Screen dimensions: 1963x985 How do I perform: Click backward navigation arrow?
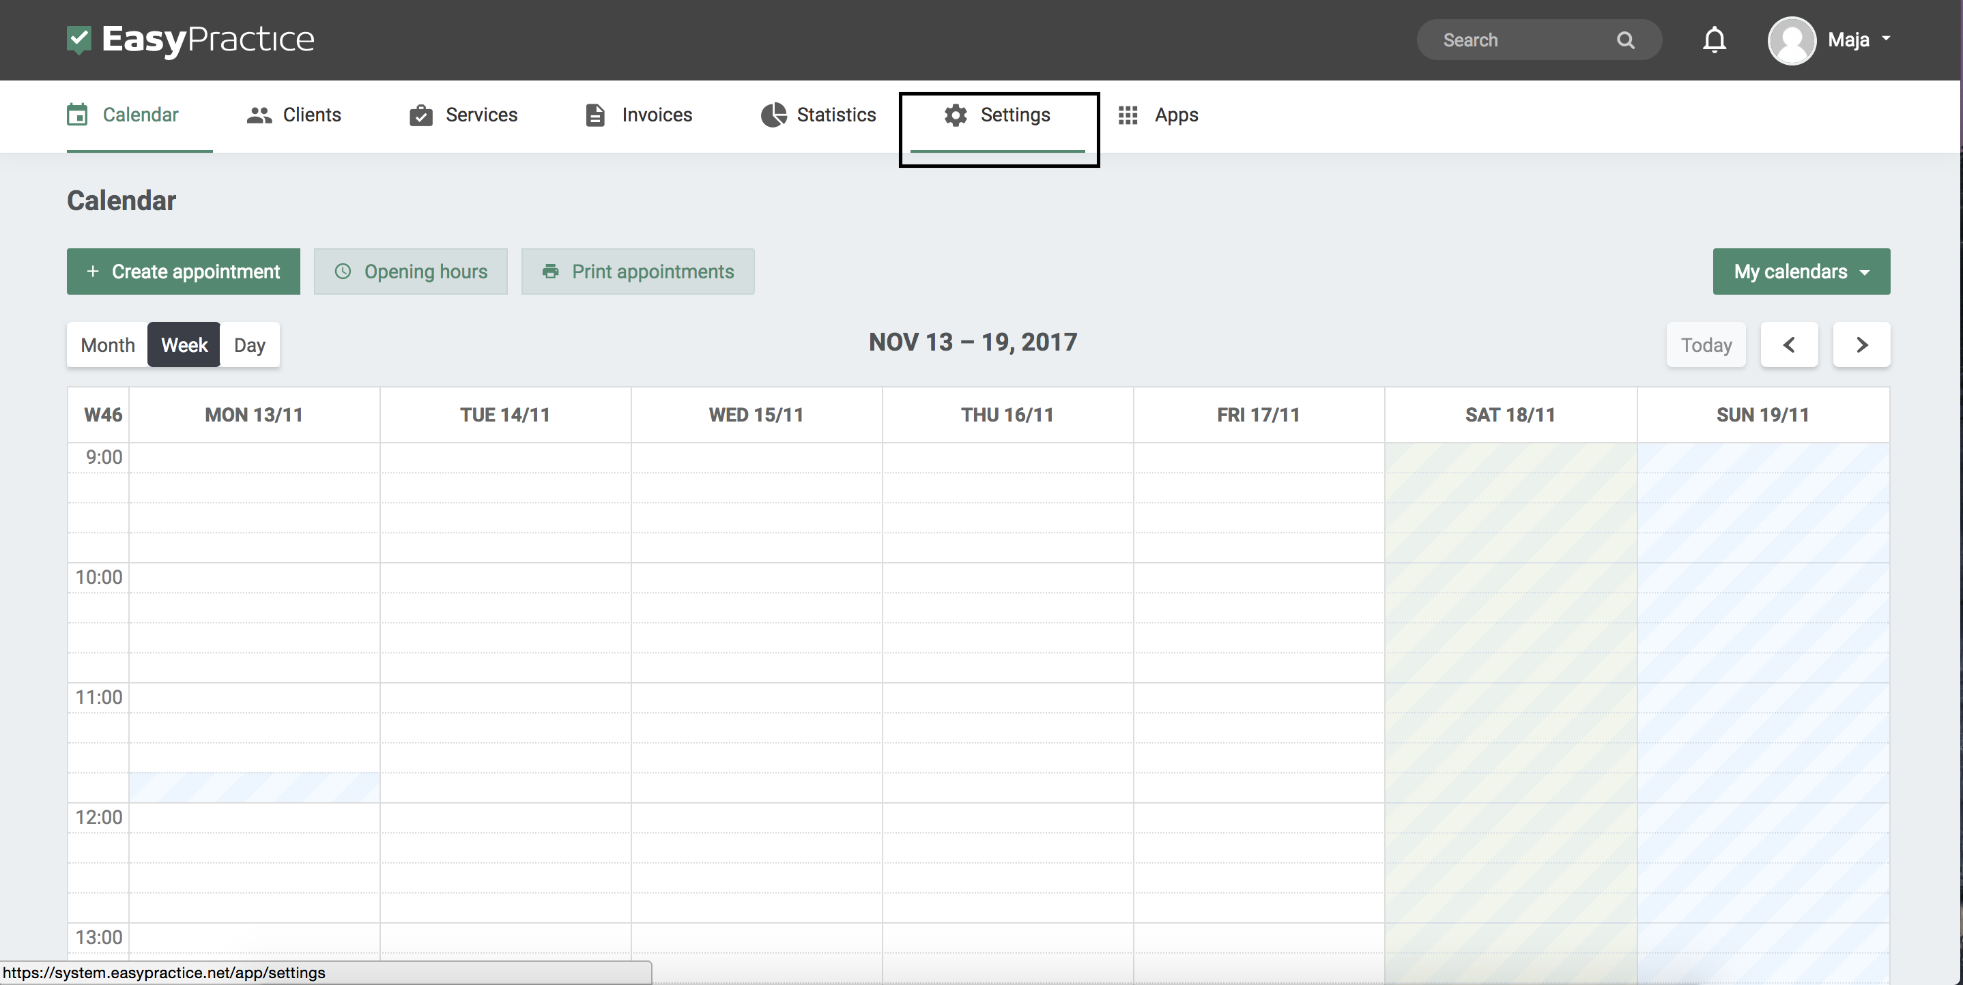click(x=1790, y=343)
